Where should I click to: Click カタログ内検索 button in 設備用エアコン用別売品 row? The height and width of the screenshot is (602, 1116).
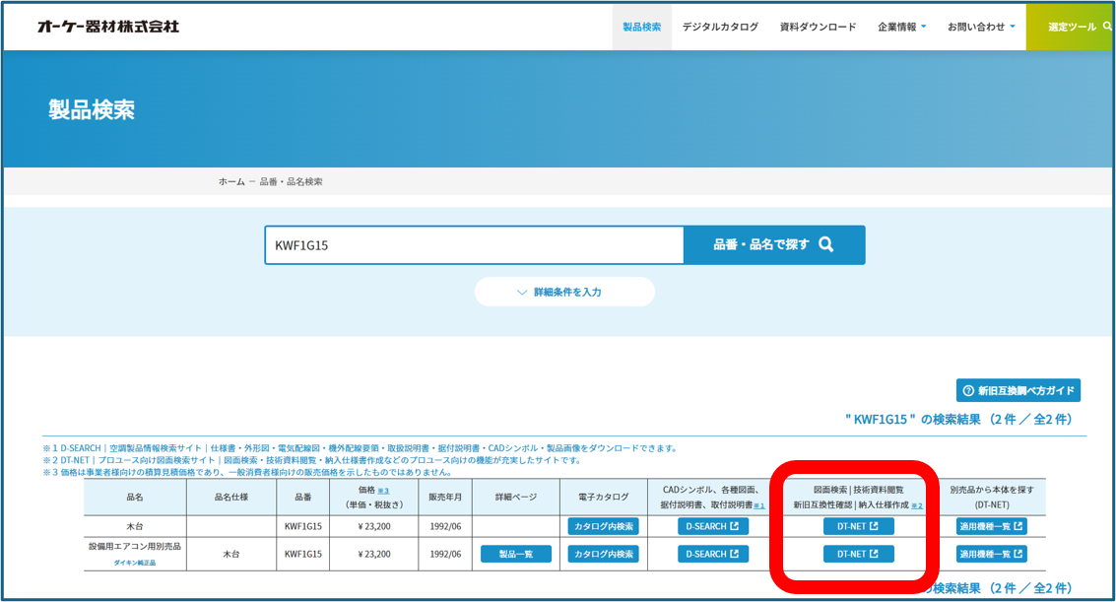pos(604,554)
